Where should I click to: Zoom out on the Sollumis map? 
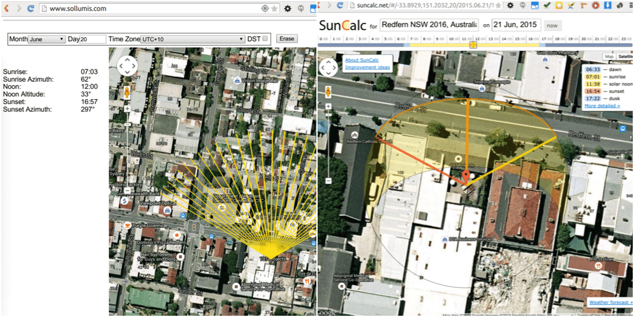(x=128, y=190)
